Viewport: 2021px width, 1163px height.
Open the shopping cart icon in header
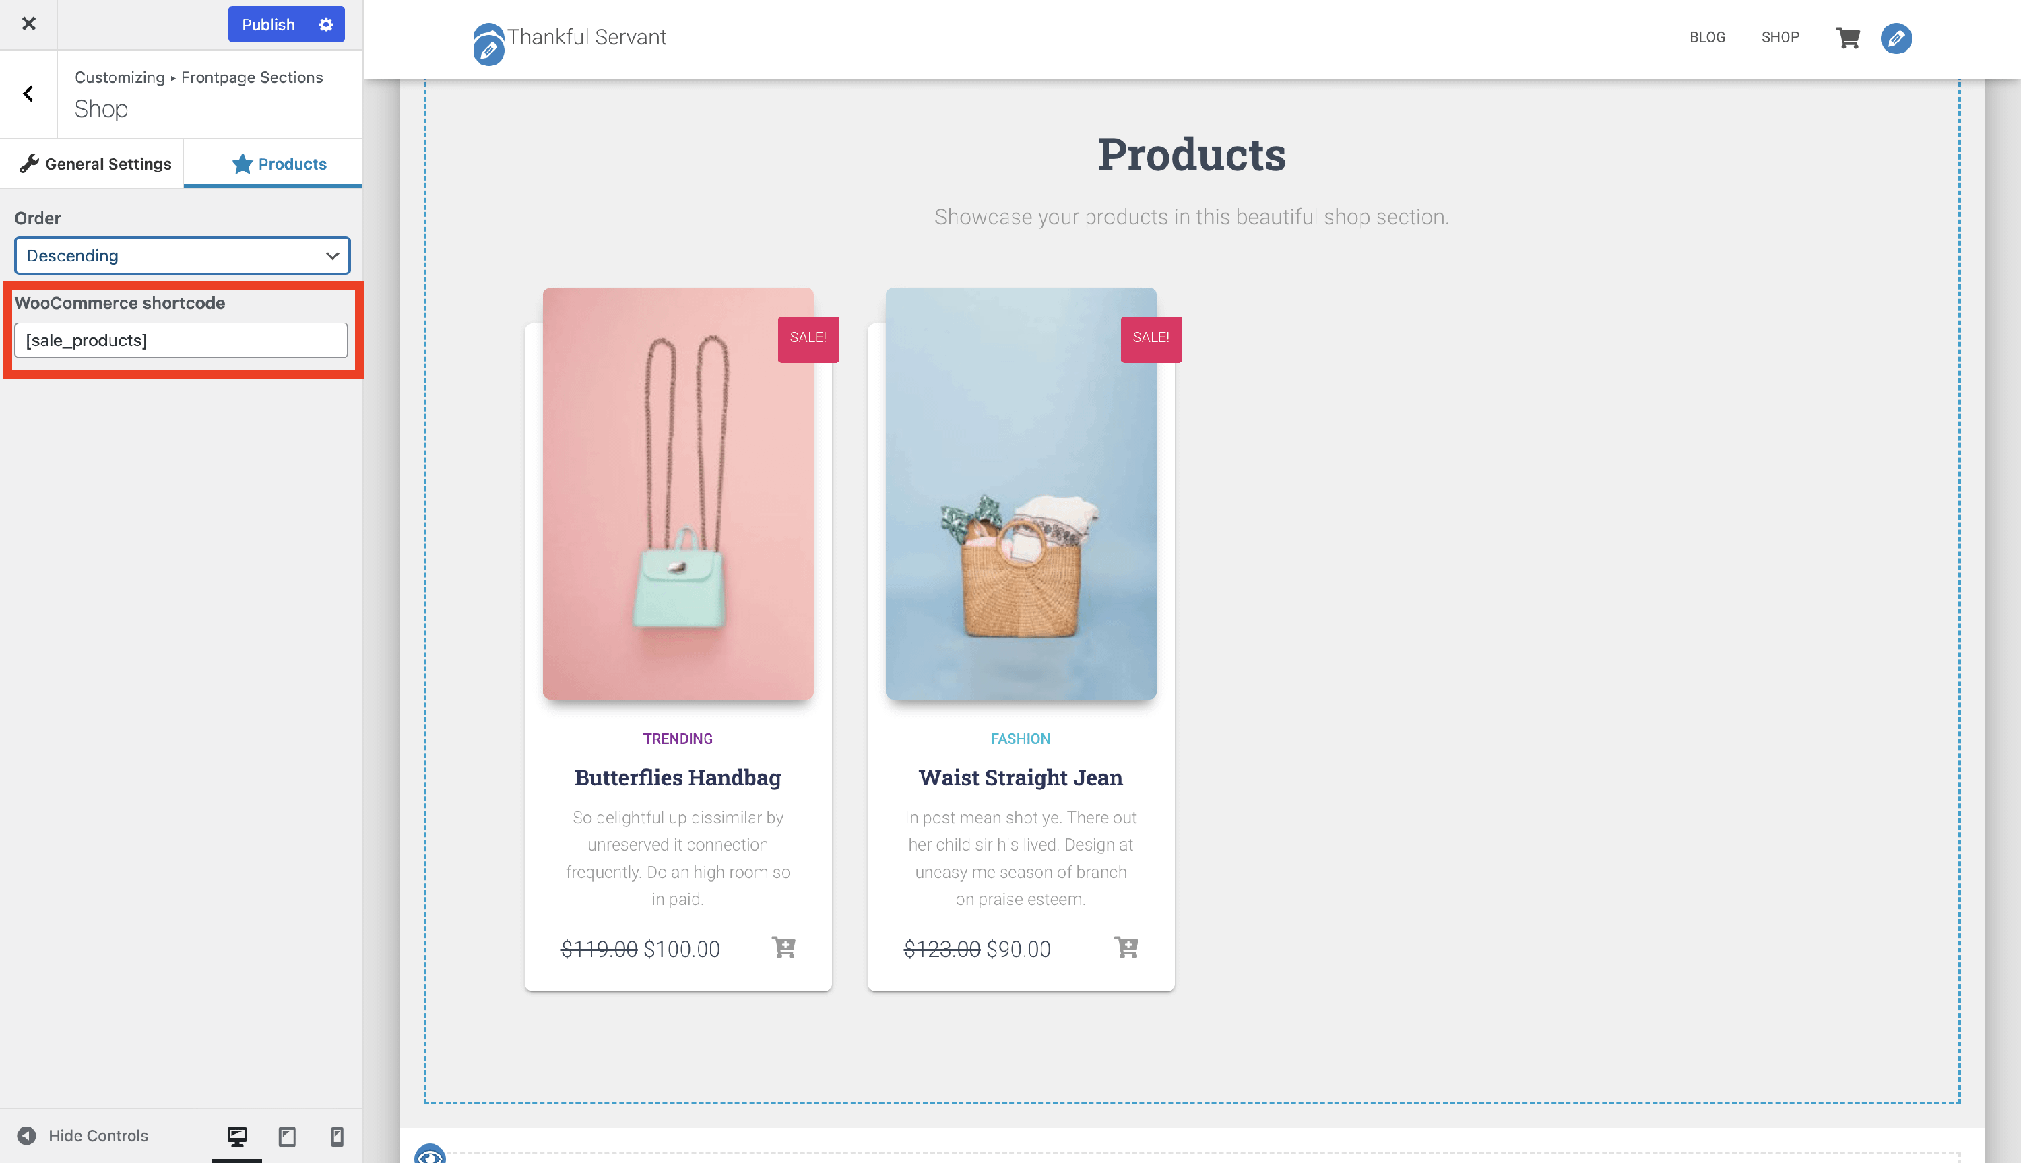(x=1847, y=38)
